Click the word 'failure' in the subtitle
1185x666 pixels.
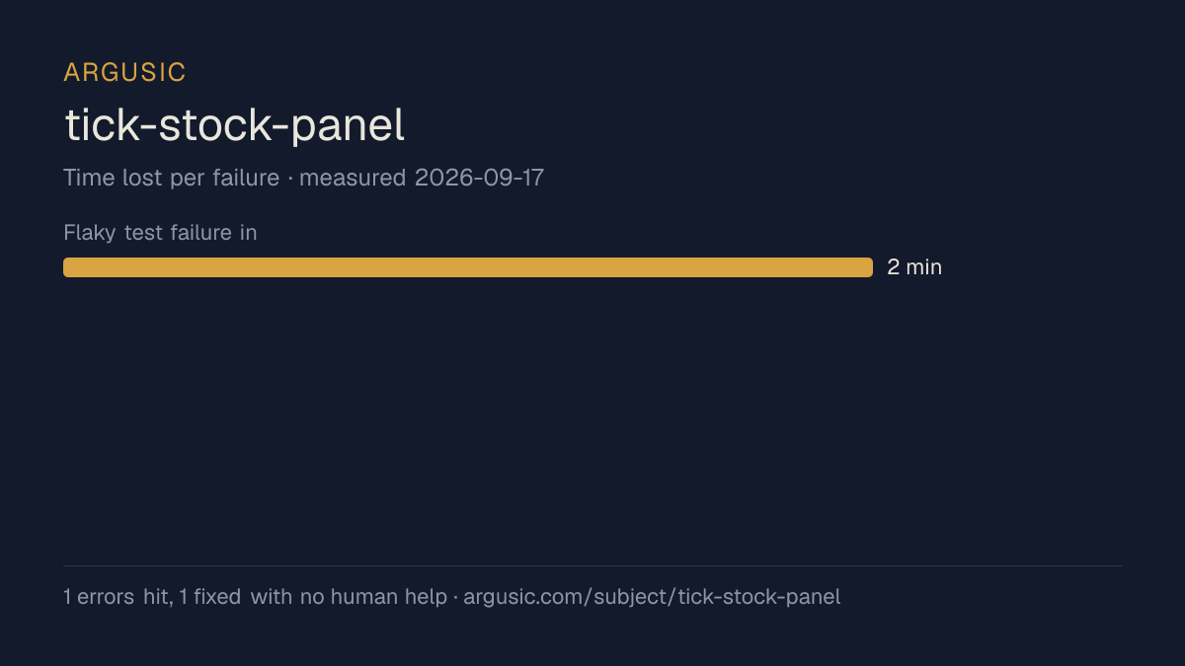tap(246, 178)
